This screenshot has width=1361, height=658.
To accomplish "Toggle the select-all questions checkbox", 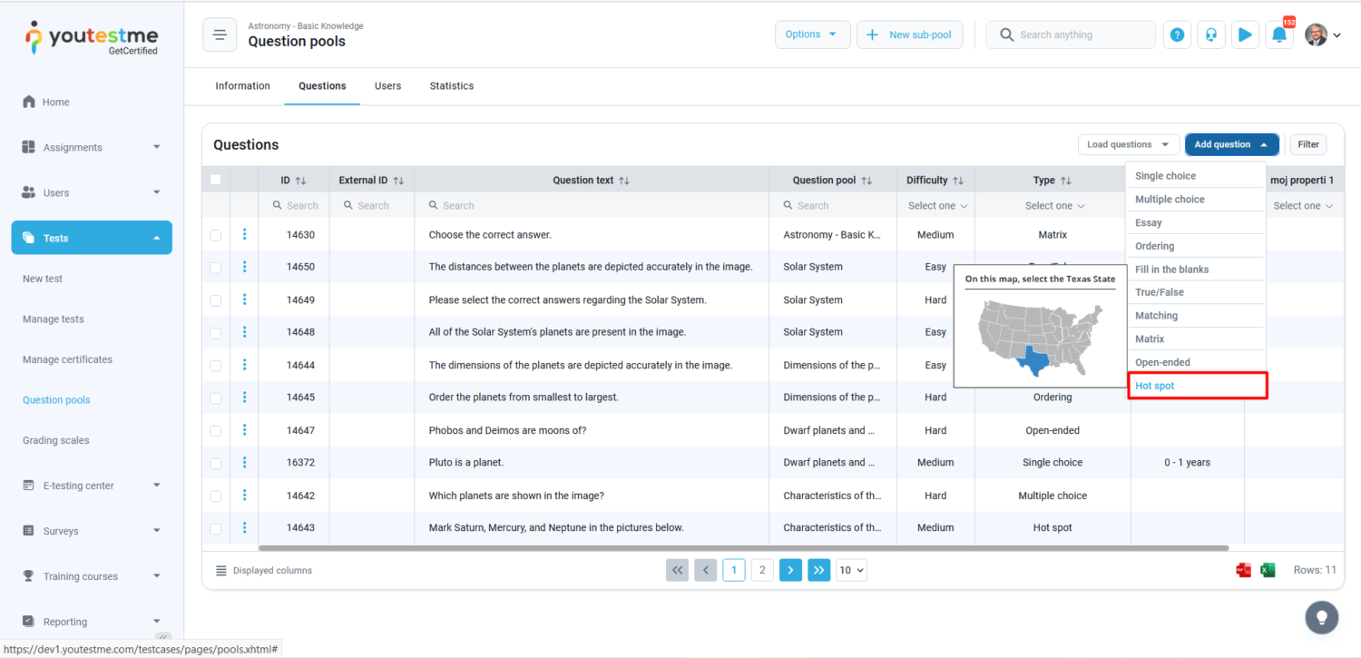I will (x=216, y=180).
